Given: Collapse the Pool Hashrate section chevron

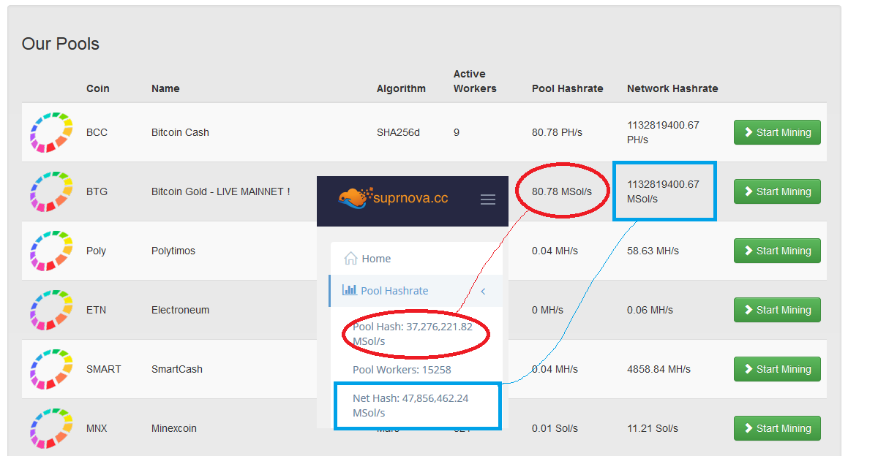Looking at the screenshot, I should click(x=483, y=292).
